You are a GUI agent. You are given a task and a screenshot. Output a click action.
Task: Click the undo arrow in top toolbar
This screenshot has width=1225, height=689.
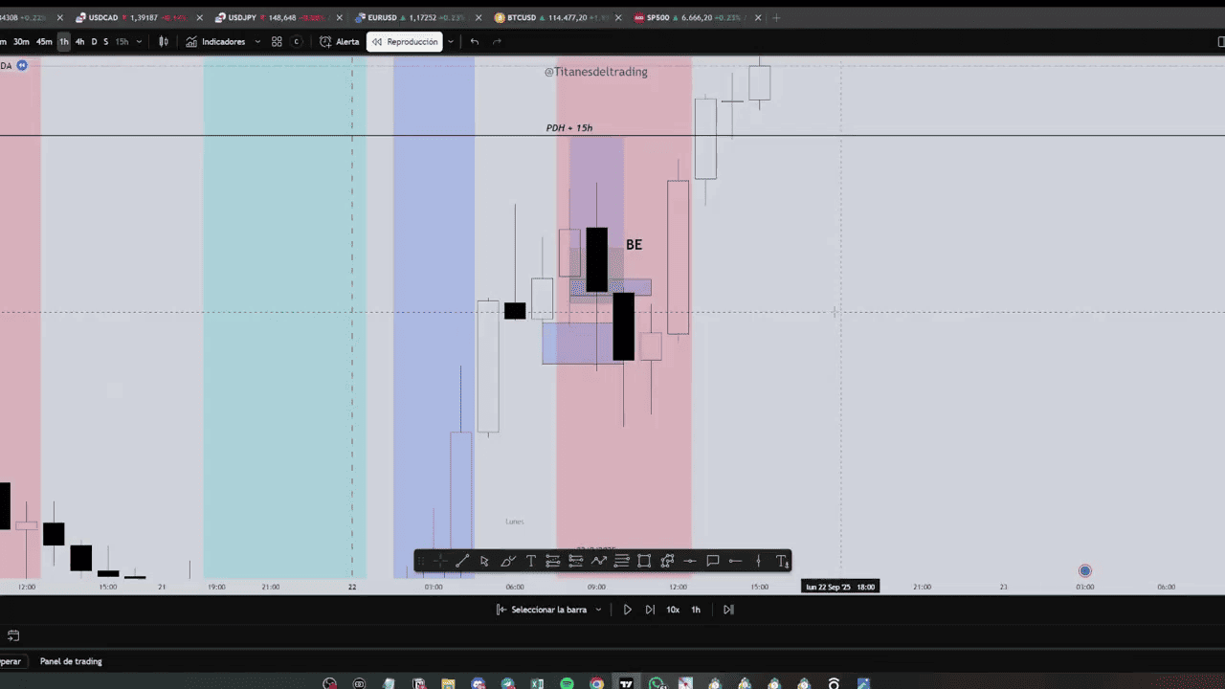click(x=475, y=41)
